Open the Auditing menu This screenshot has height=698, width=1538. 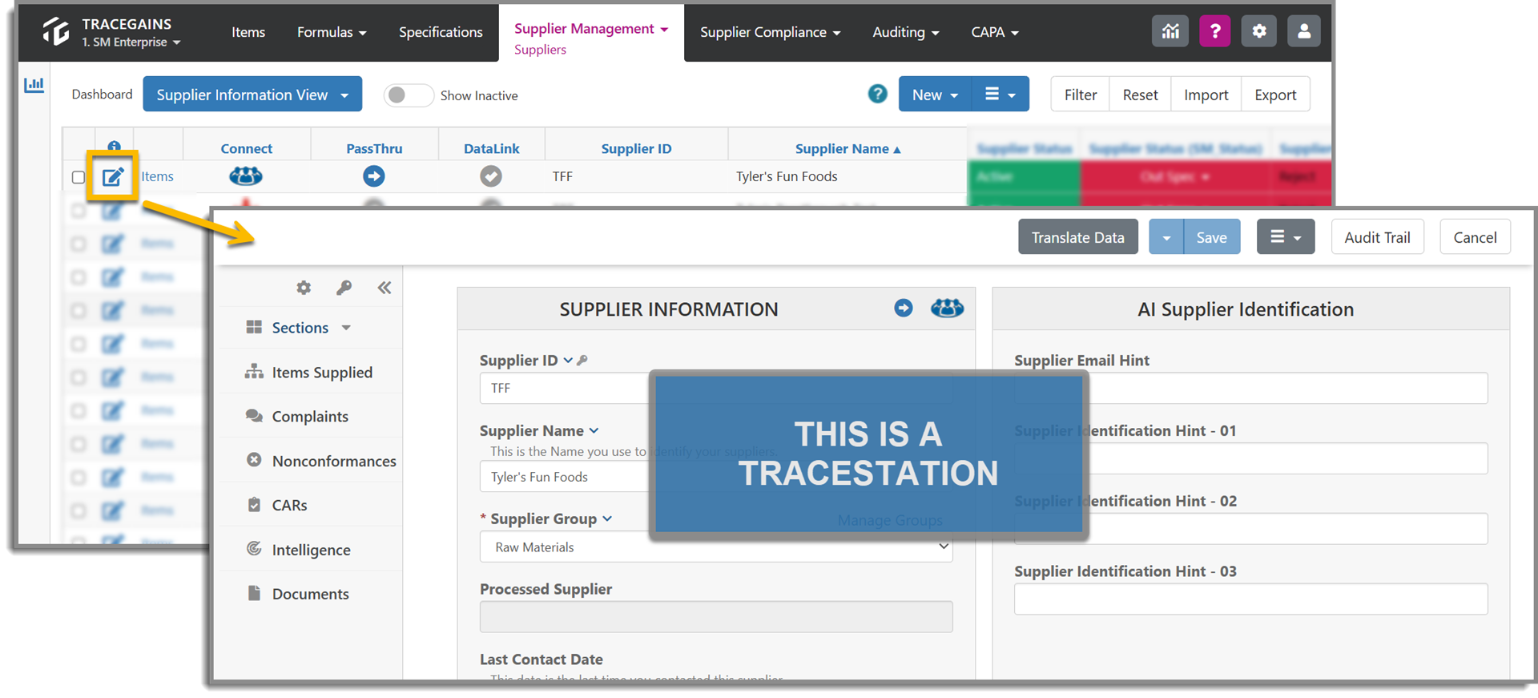pyautogui.click(x=905, y=32)
